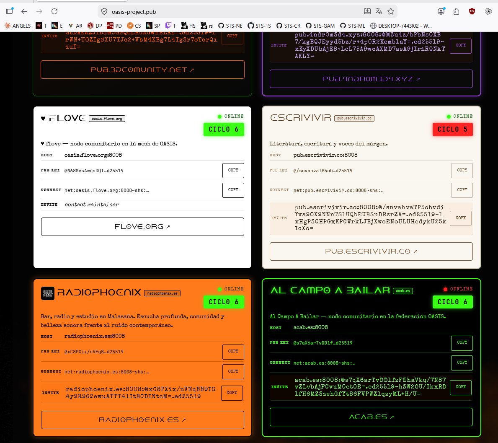The height and width of the screenshot is (443, 498).
Task: Open the DESKTOP-7443I02 bookmark
Action: [x=401, y=26]
